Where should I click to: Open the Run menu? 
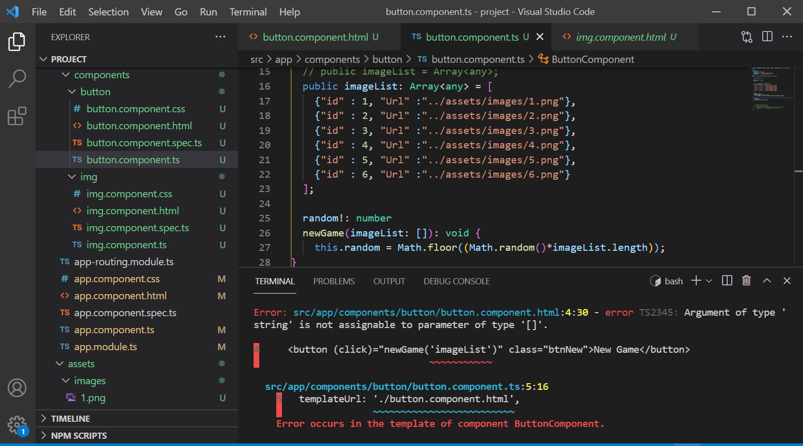click(x=208, y=11)
